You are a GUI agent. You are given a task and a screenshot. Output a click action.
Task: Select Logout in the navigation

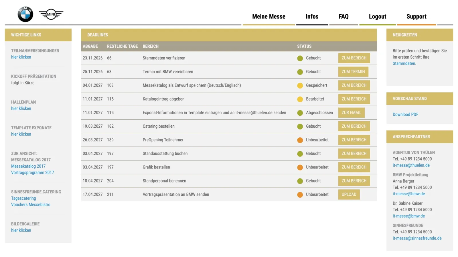[377, 17]
